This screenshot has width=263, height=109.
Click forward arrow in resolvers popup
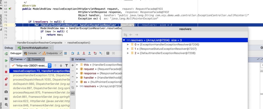[136, 35]
